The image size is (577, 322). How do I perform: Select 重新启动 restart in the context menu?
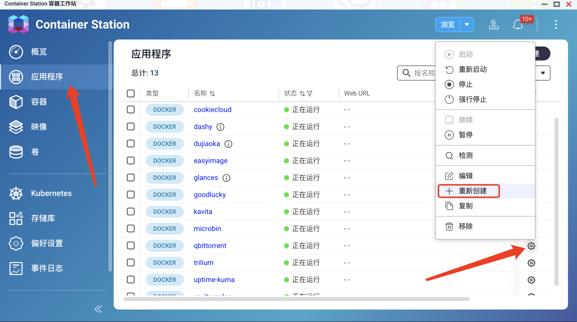[x=485, y=69]
